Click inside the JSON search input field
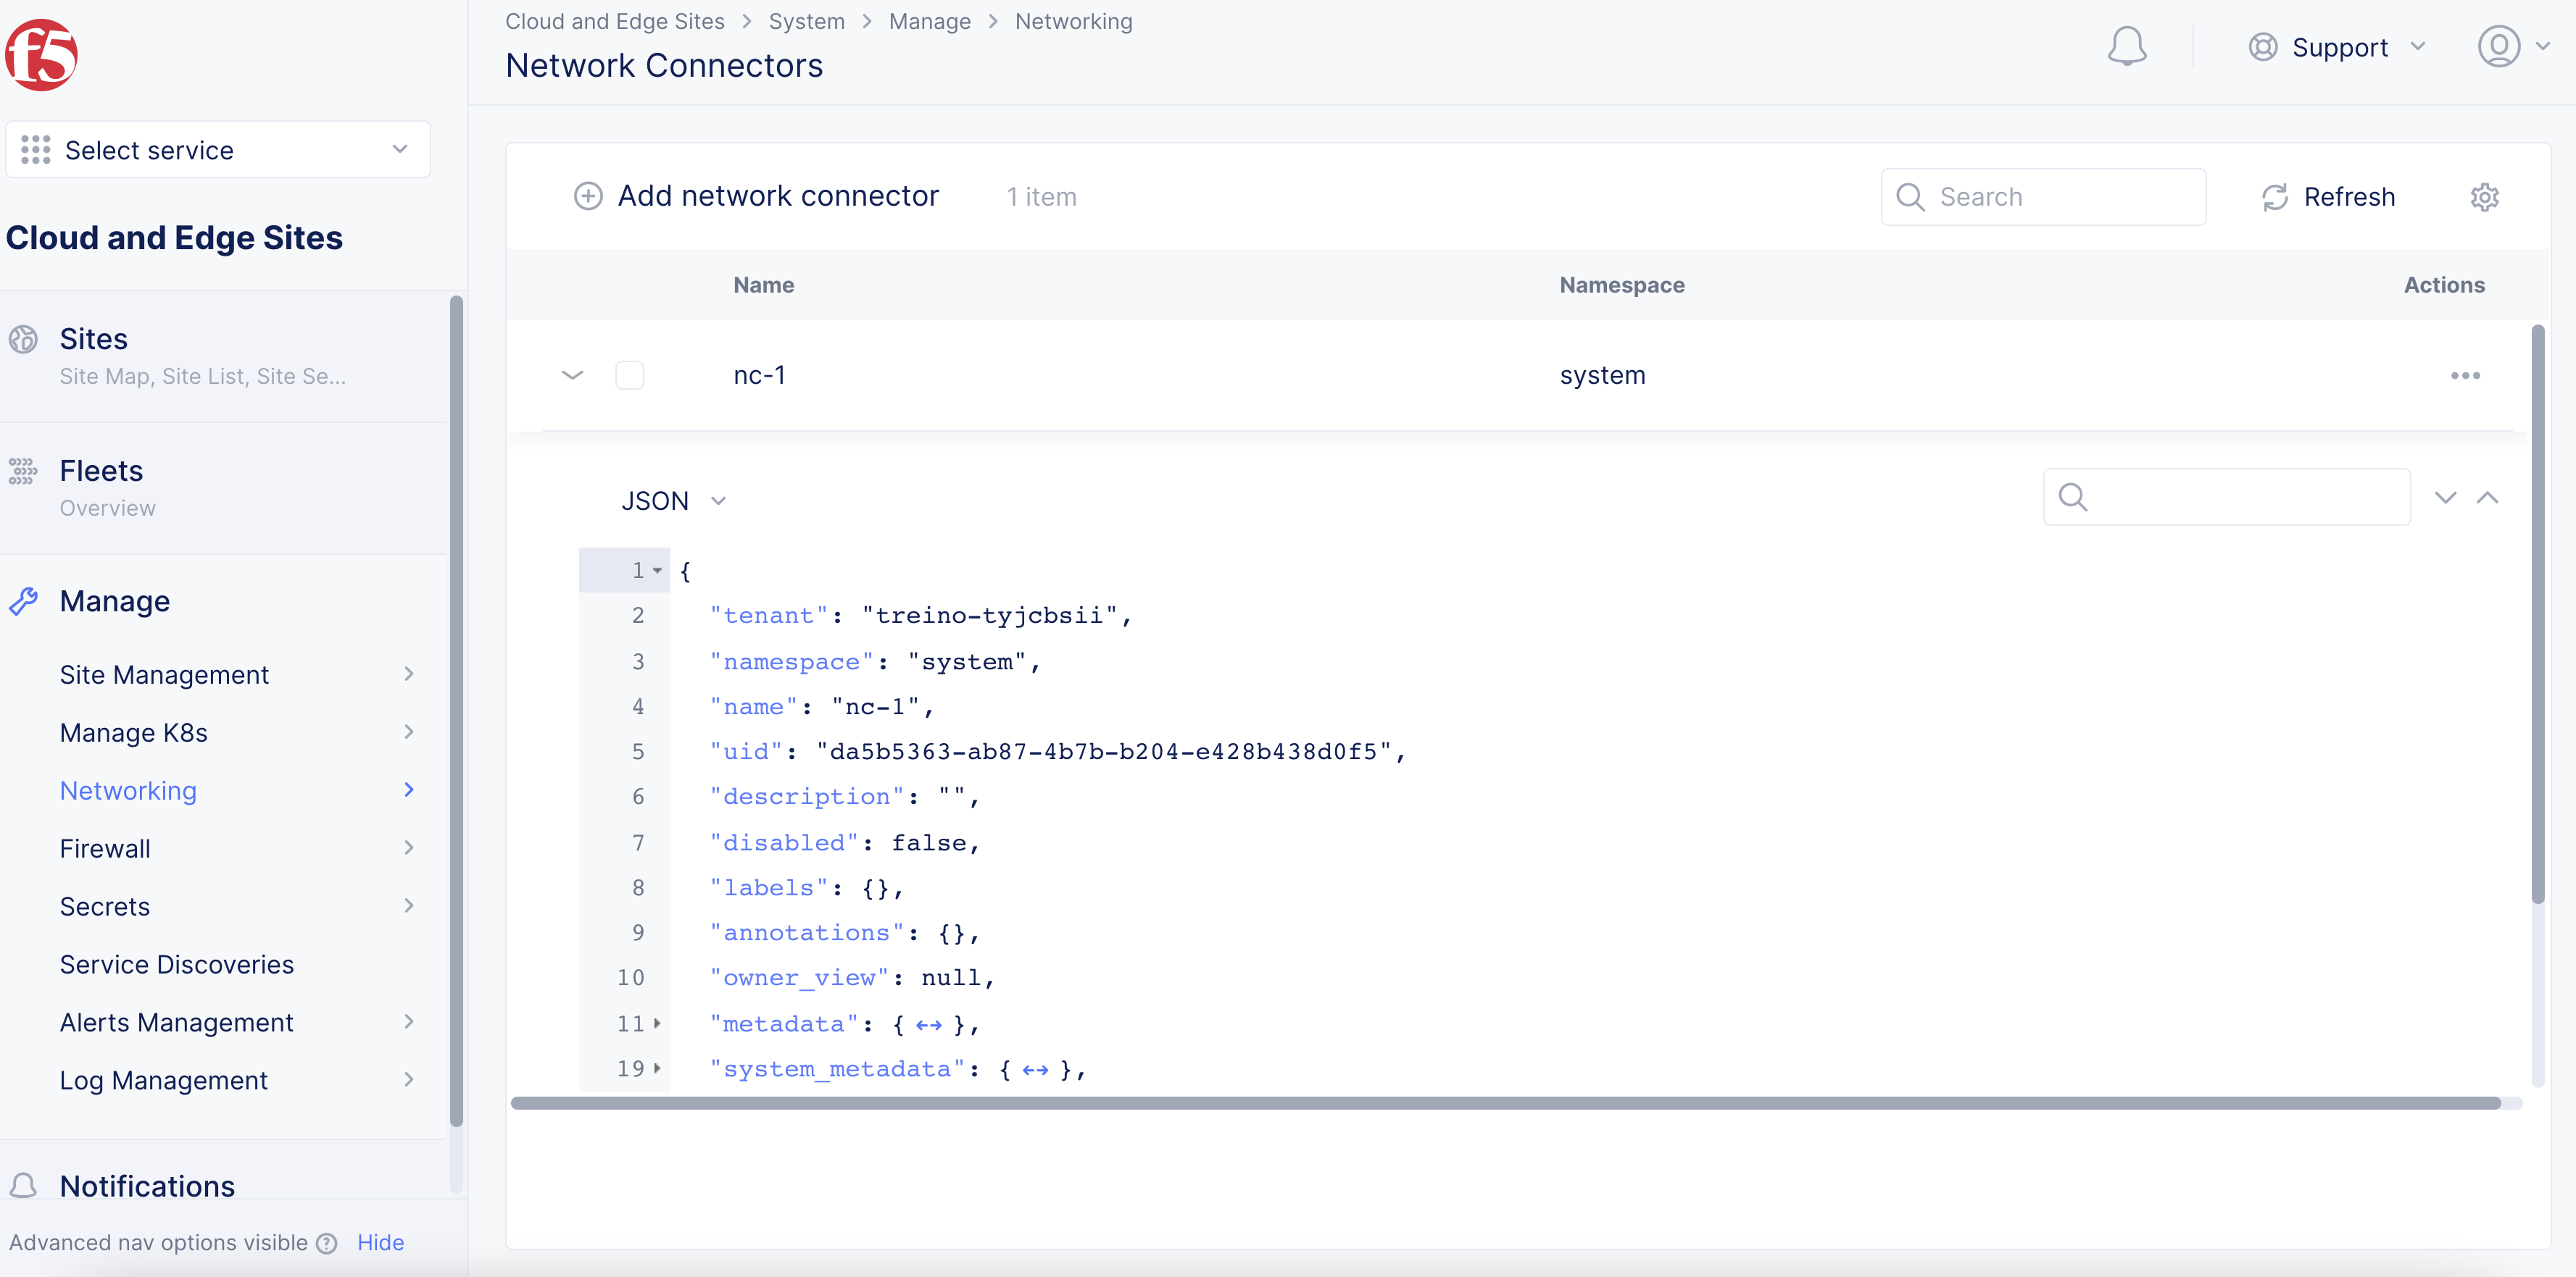Image resolution: width=2576 pixels, height=1277 pixels. pyautogui.click(x=2226, y=497)
